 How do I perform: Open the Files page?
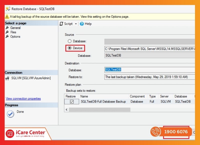coord(13,32)
